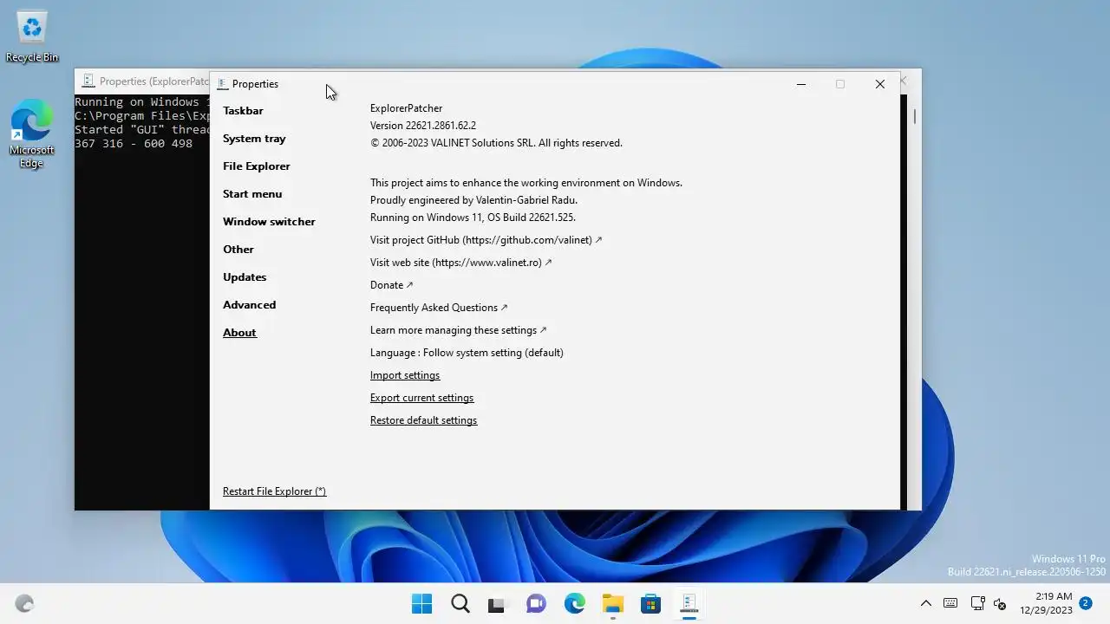The image size is (1110, 624).
Task: Open the Windows Start menu
Action: [422, 604]
